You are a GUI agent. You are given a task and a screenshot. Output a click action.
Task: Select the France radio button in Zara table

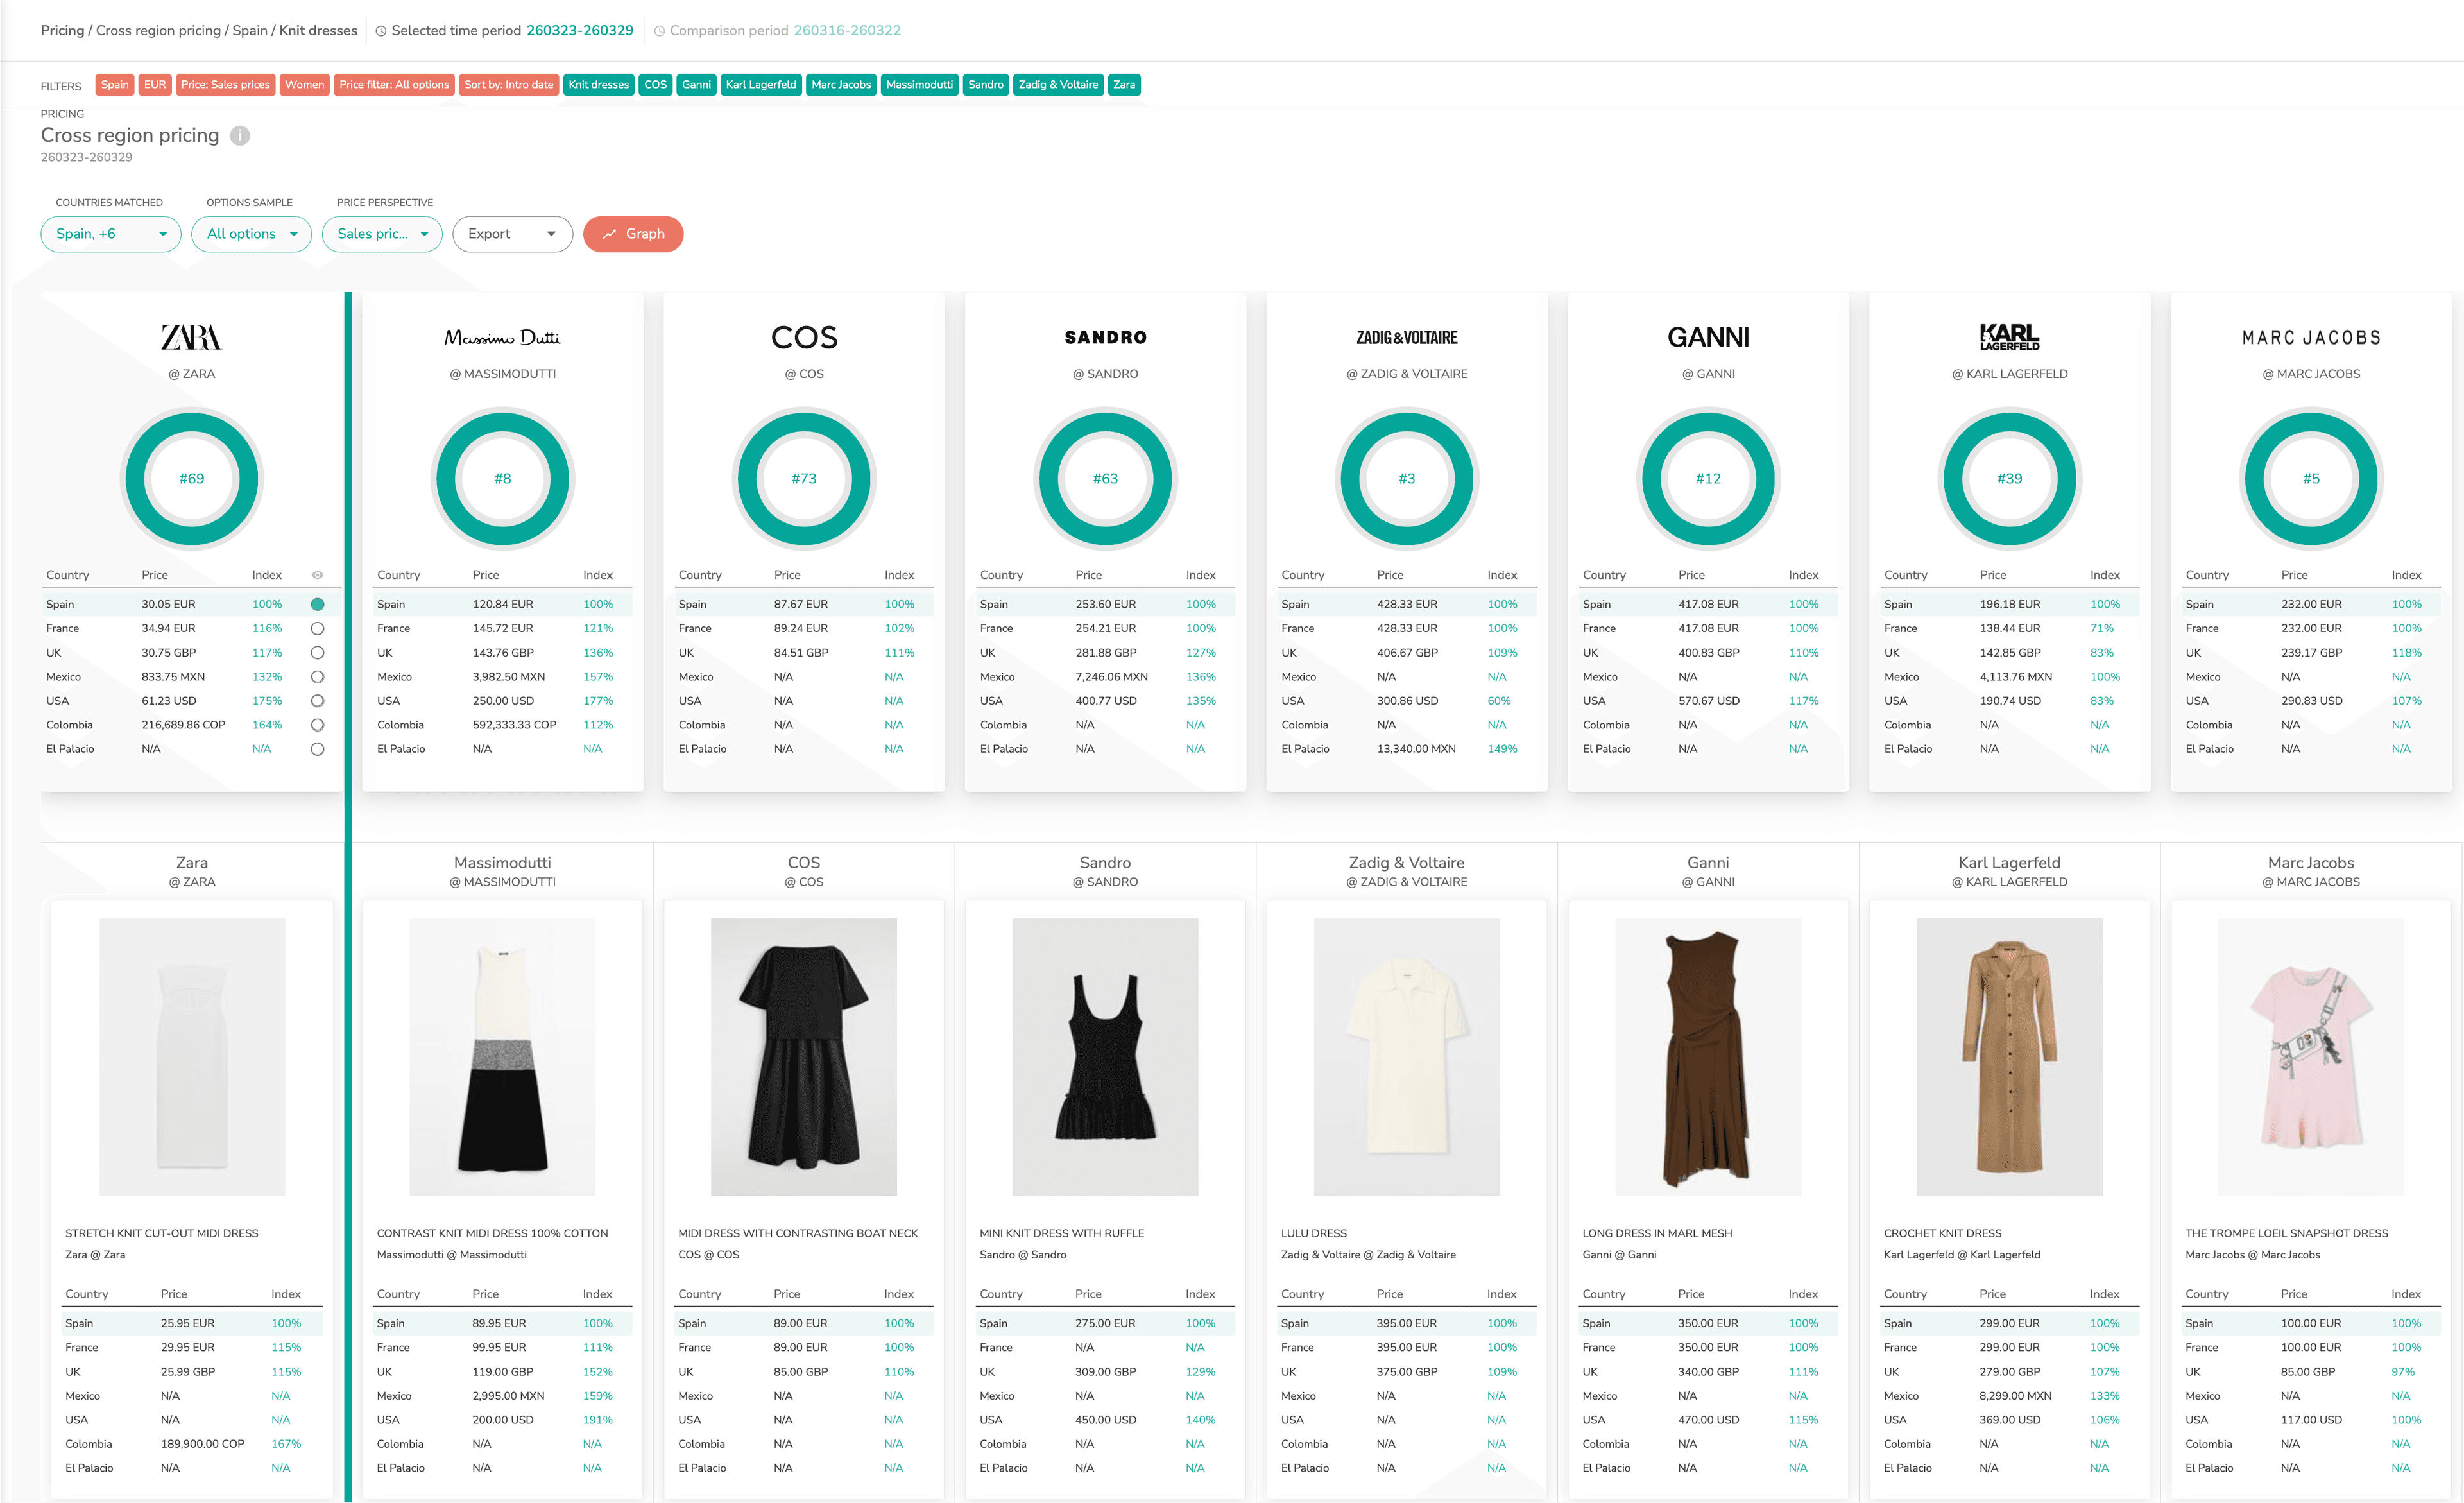[x=317, y=629]
